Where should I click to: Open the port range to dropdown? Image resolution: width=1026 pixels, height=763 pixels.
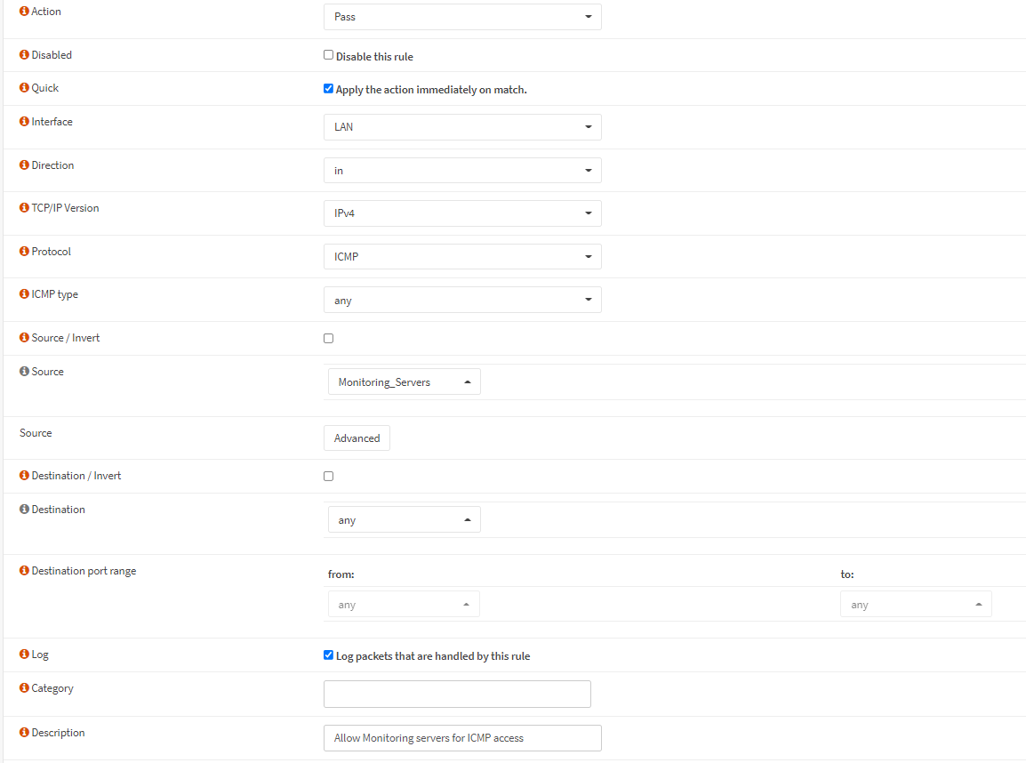tap(916, 604)
